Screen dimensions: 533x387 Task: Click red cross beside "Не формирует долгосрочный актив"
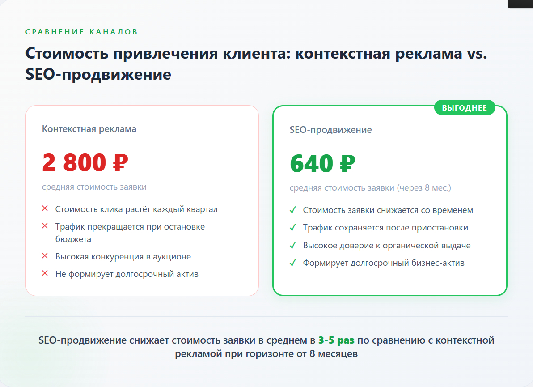tap(45, 273)
